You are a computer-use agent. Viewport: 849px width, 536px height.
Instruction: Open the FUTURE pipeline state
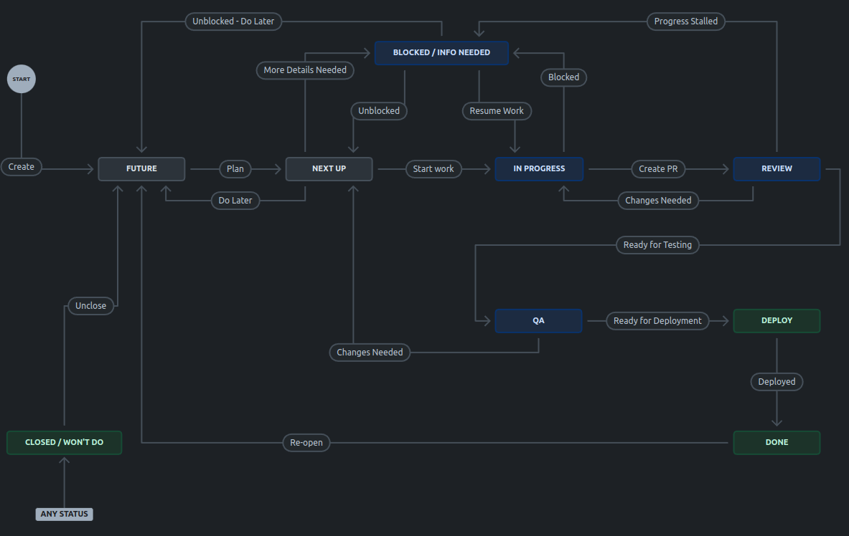pyautogui.click(x=141, y=168)
